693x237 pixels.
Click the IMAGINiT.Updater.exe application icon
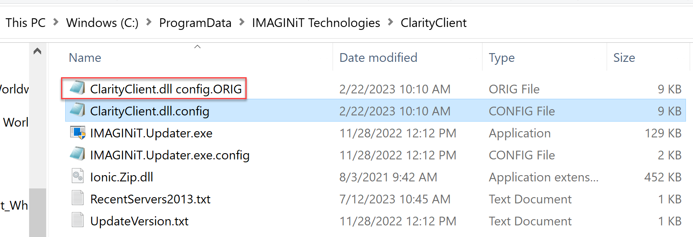click(x=78, y=132)
